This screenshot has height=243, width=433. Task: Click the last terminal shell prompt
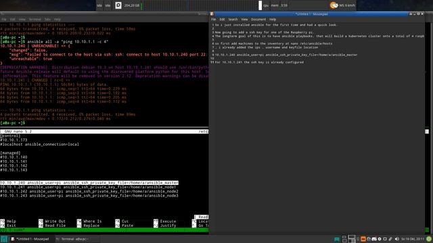coord(12,123)
